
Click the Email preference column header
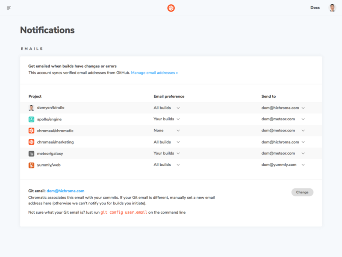pyautogui.click(x=169, y=96)
